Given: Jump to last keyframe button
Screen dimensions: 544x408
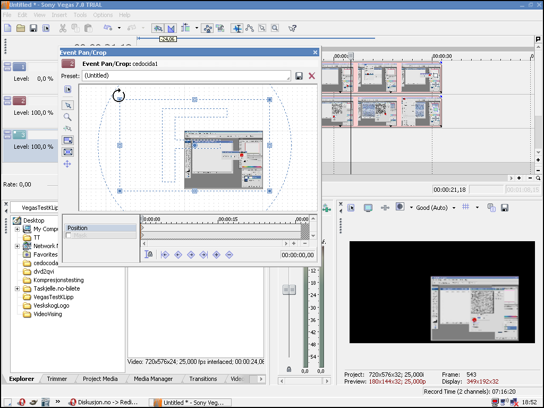Looking at the screenshot, I should tap(203, 254).
